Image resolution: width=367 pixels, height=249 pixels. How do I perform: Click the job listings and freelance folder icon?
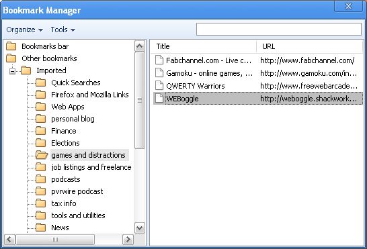(x=41, y=167)
